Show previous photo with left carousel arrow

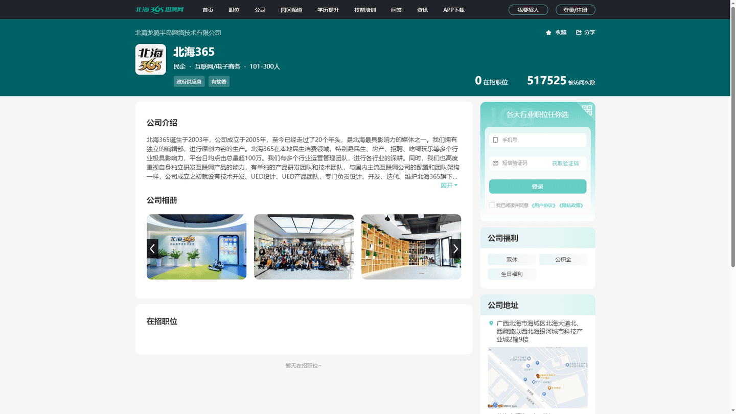tap(152, 248)
